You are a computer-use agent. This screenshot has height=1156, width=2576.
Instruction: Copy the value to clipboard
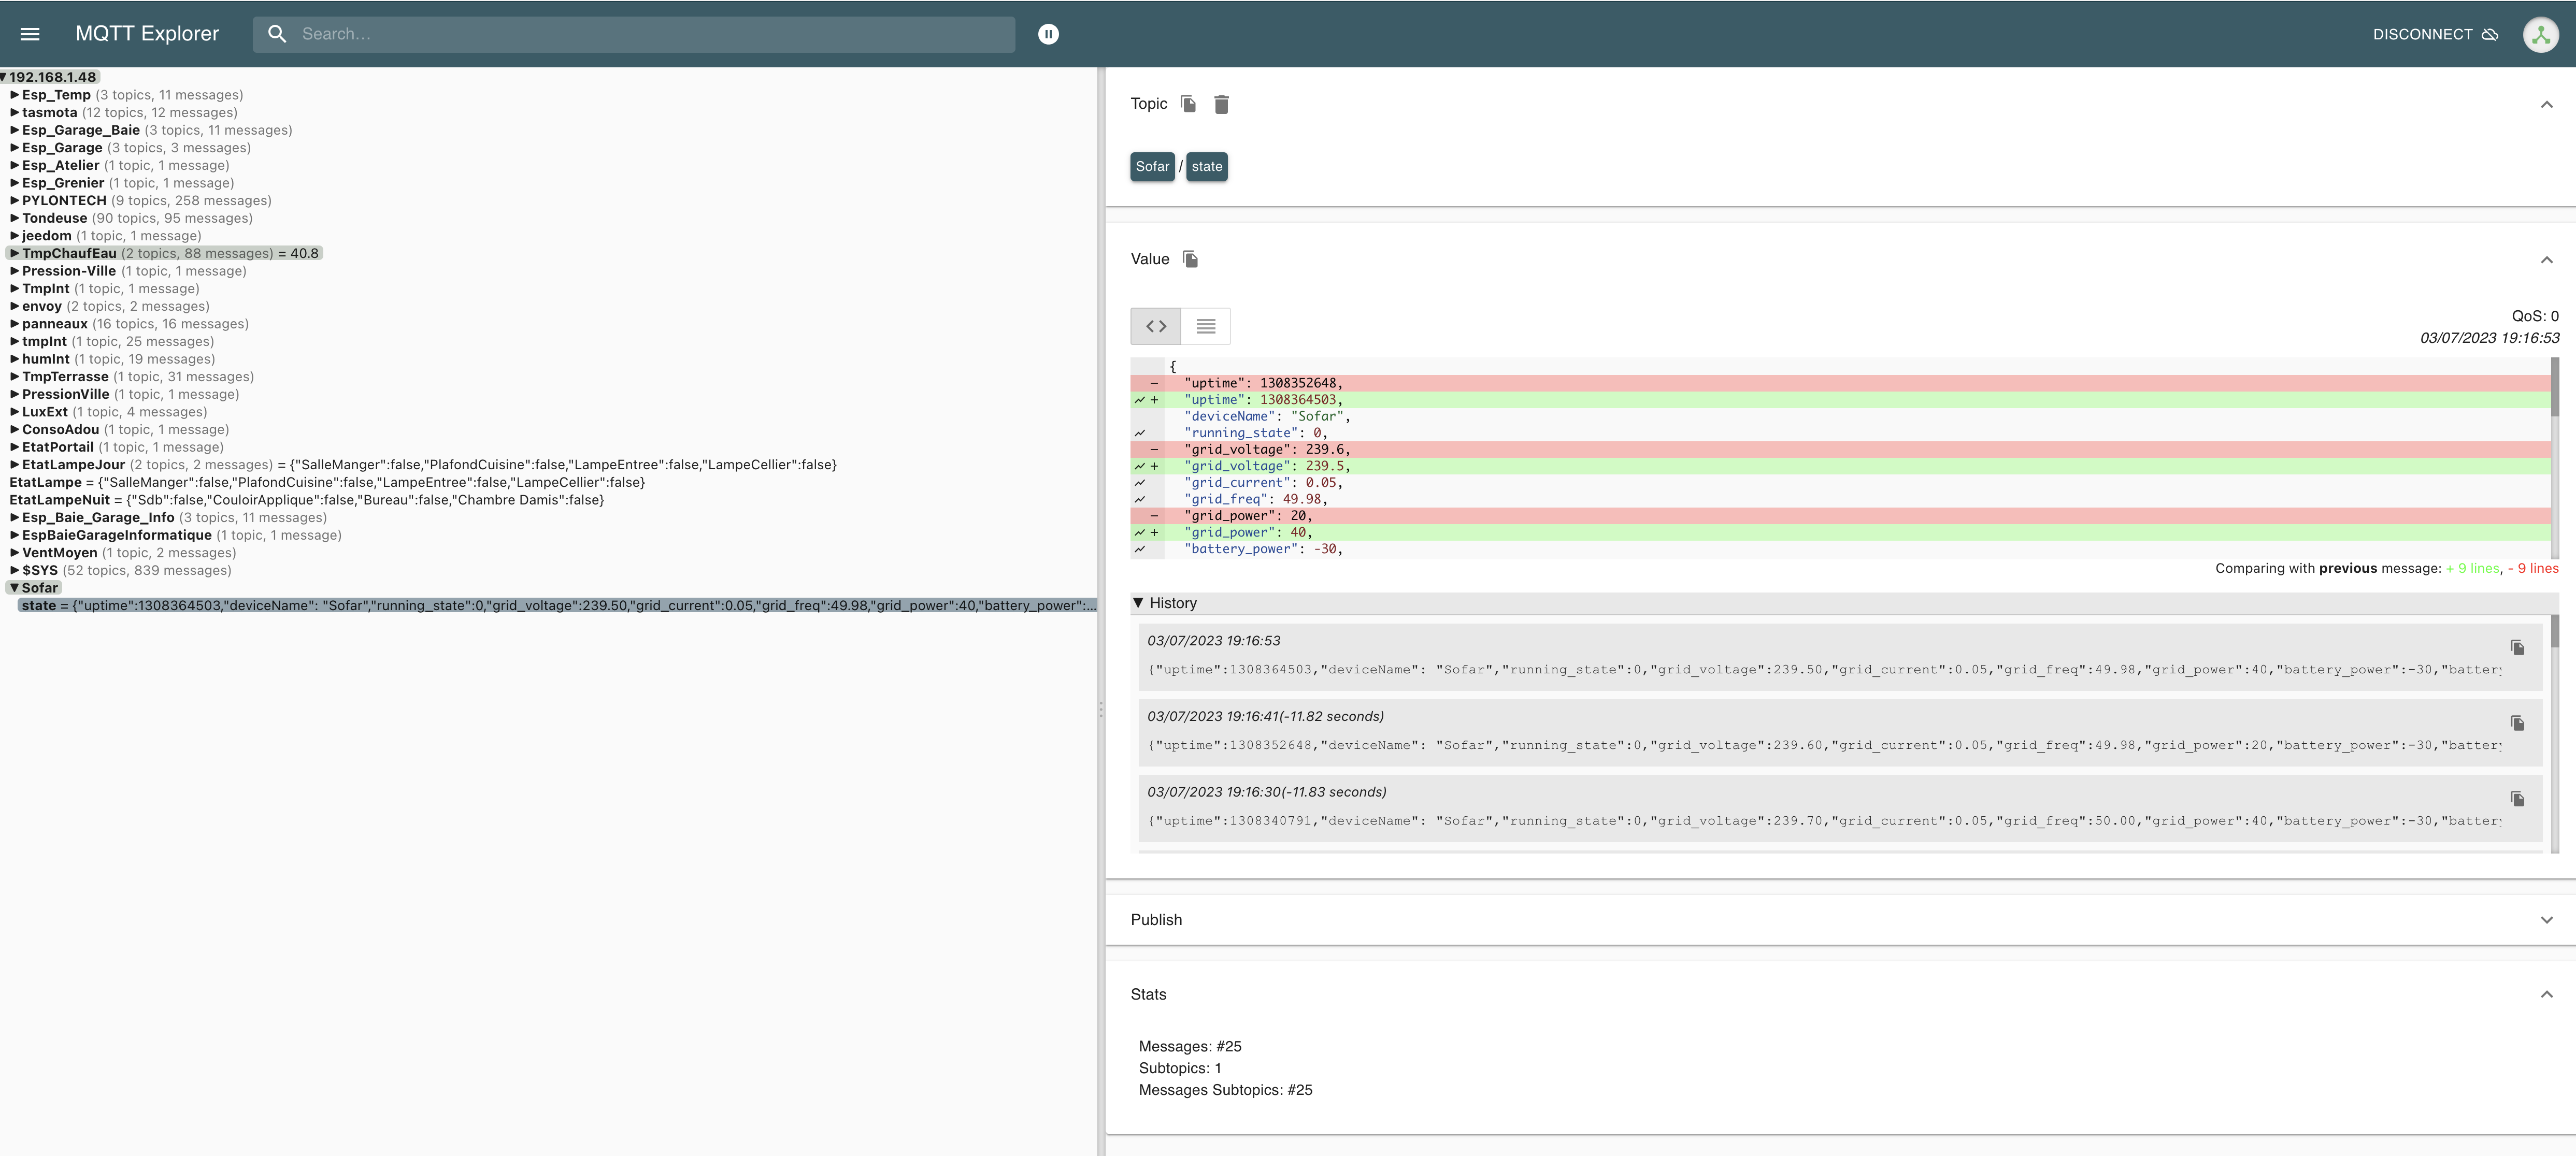tap(1190, 259)
